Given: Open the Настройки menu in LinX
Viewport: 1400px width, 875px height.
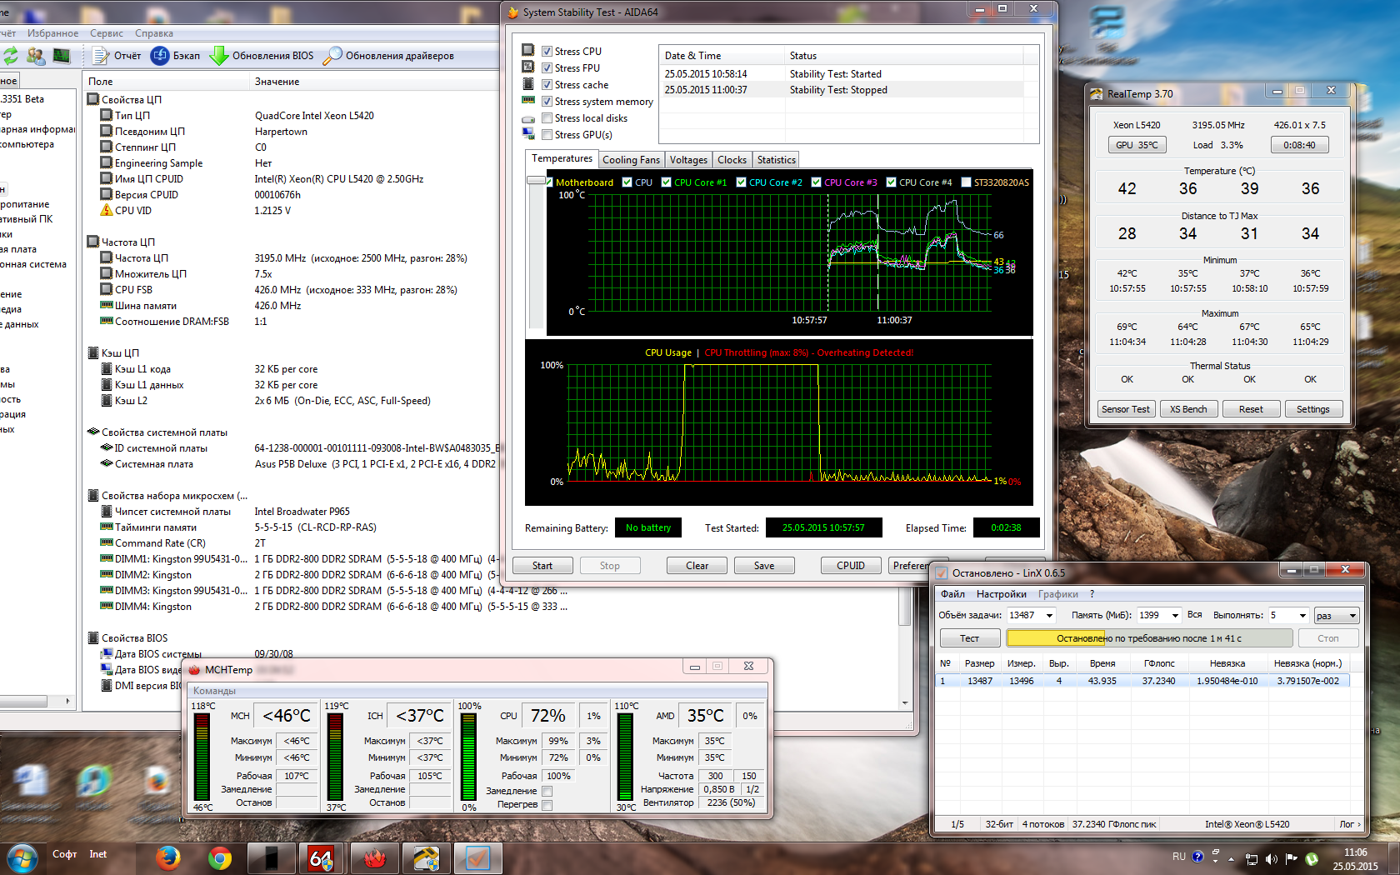Looking at the screenshot, I should click(x=1002, y=594).
